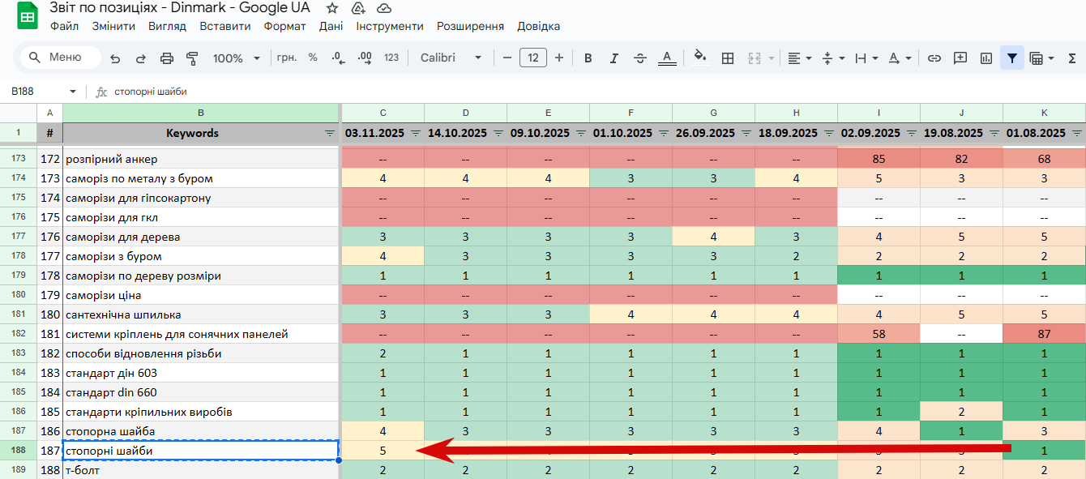
Task: Print the spreadsheet
Action: 167,58
